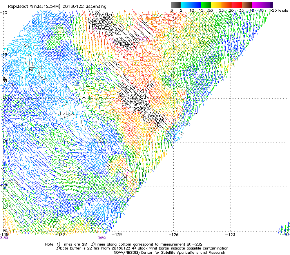This screenshot has width=290, height=255.
Task: Click the purple "3:59" time left of -129
Action: coord(102,238)
